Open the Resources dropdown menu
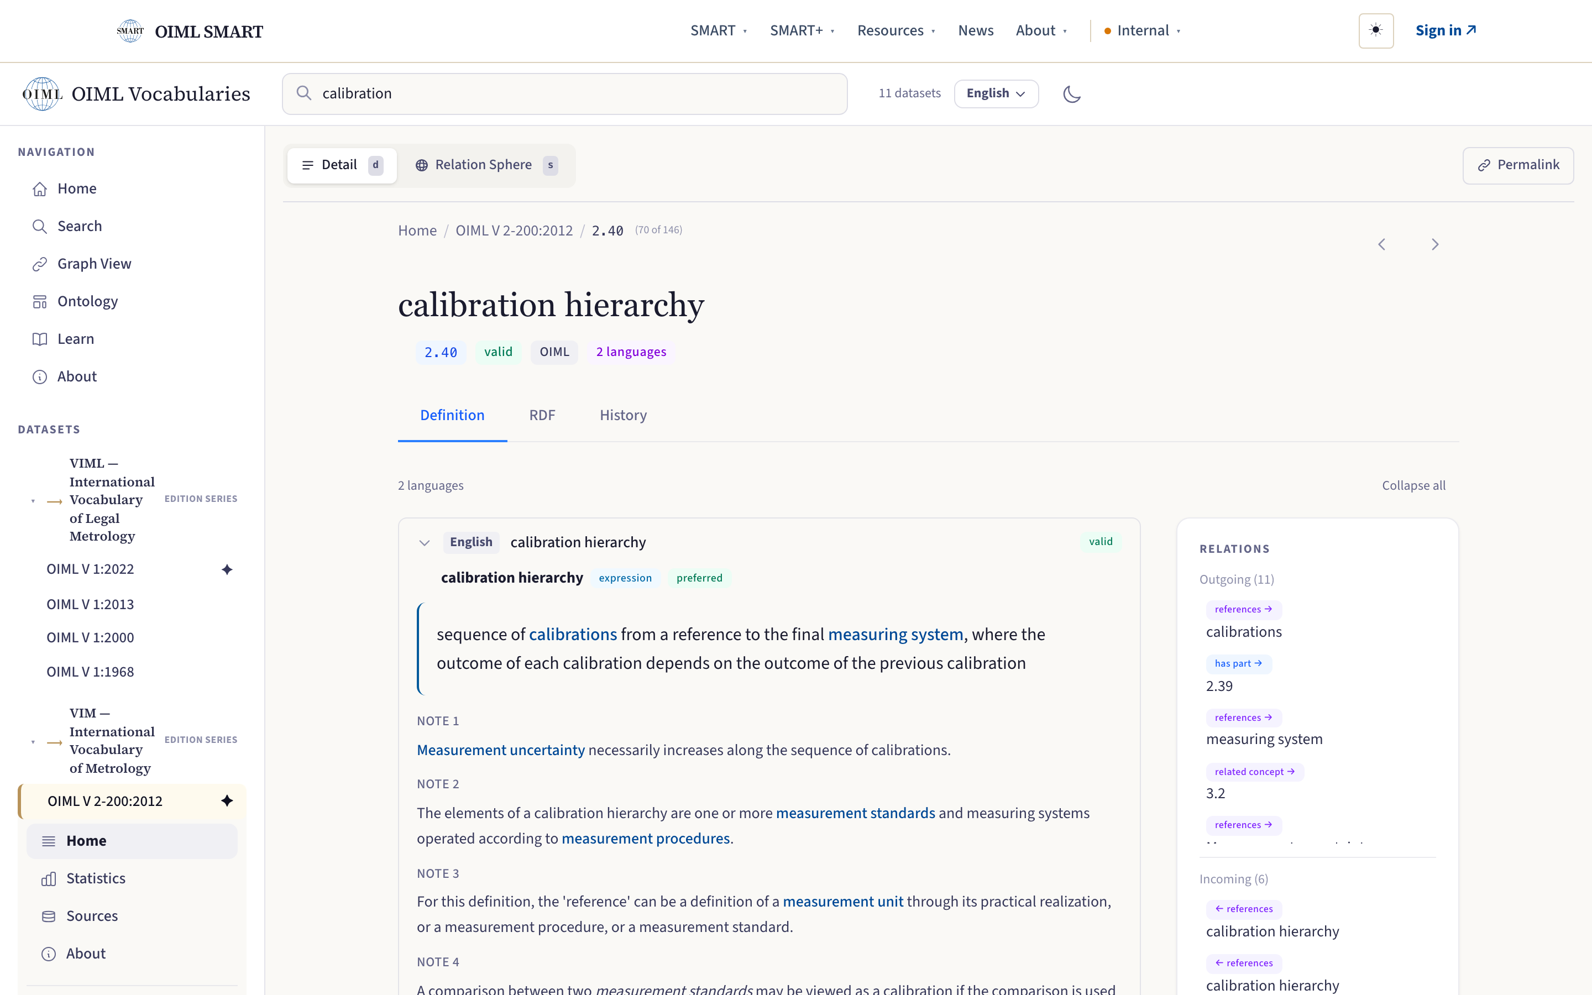Screen dimensions: 1592x995 click(x=896, y=31)
